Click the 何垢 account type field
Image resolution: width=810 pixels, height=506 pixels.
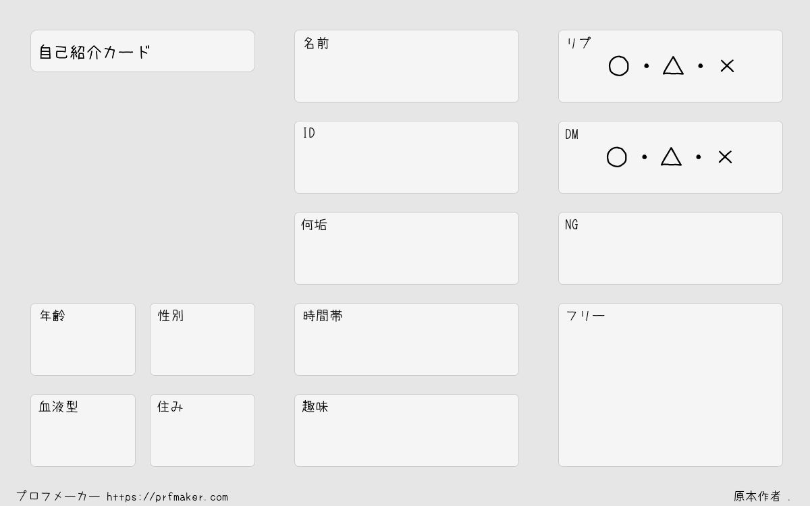[x=406, y=248]
